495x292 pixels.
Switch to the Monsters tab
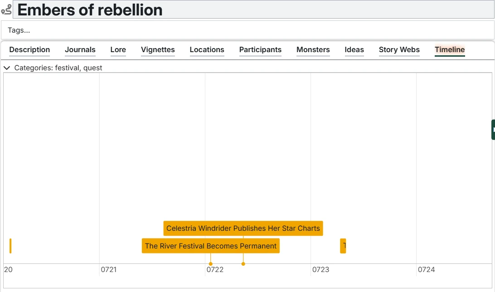[x=313, y=50]
